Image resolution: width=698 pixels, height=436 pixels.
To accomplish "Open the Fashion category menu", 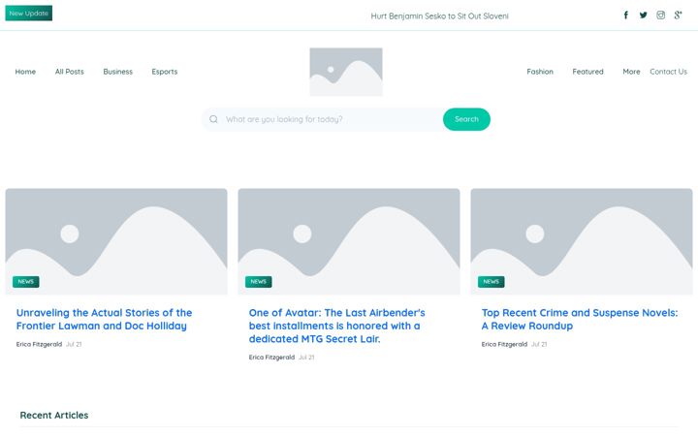I will click(x=540, y=72).
